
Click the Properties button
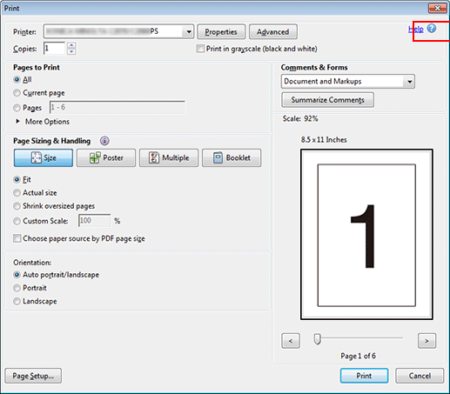[x=221, y=32]
